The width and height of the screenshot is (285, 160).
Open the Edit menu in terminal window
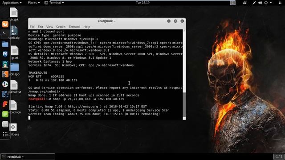click(x=41, y=27)
